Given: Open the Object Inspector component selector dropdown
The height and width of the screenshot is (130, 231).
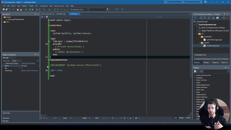Looking at the screenshot, I should pyautogui.click(x=38, y=58).
